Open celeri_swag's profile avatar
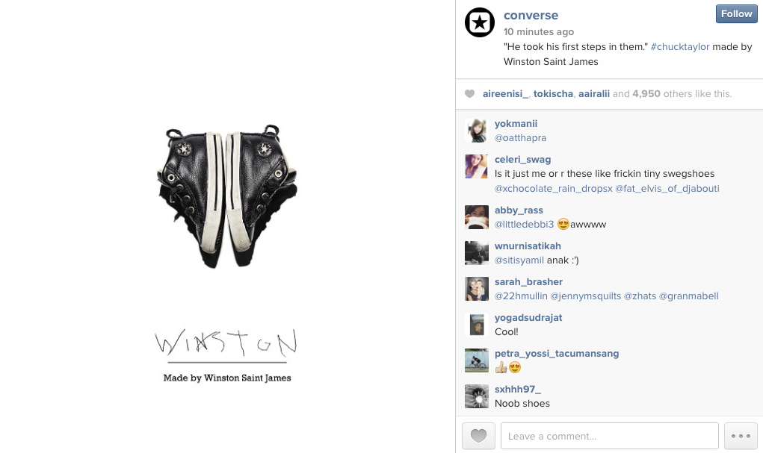The height and width of the screenshot is (453, 763). click(x=476, y=166)
